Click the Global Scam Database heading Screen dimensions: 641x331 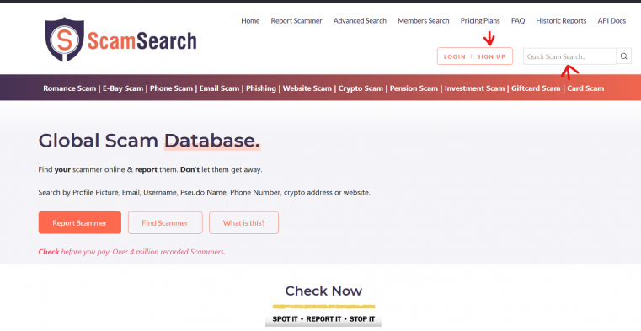click(x=149, y=141)
